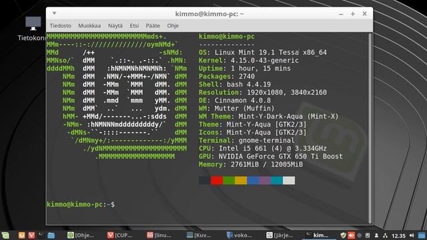Viewport: 427px width, 240px height.
Task: Open the calendar from the 12.35 clock
Action: [398, 235]
